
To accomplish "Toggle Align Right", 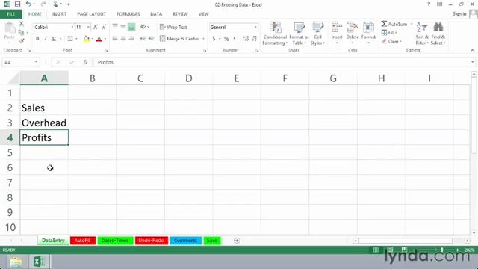I will [x=131, y=38].
